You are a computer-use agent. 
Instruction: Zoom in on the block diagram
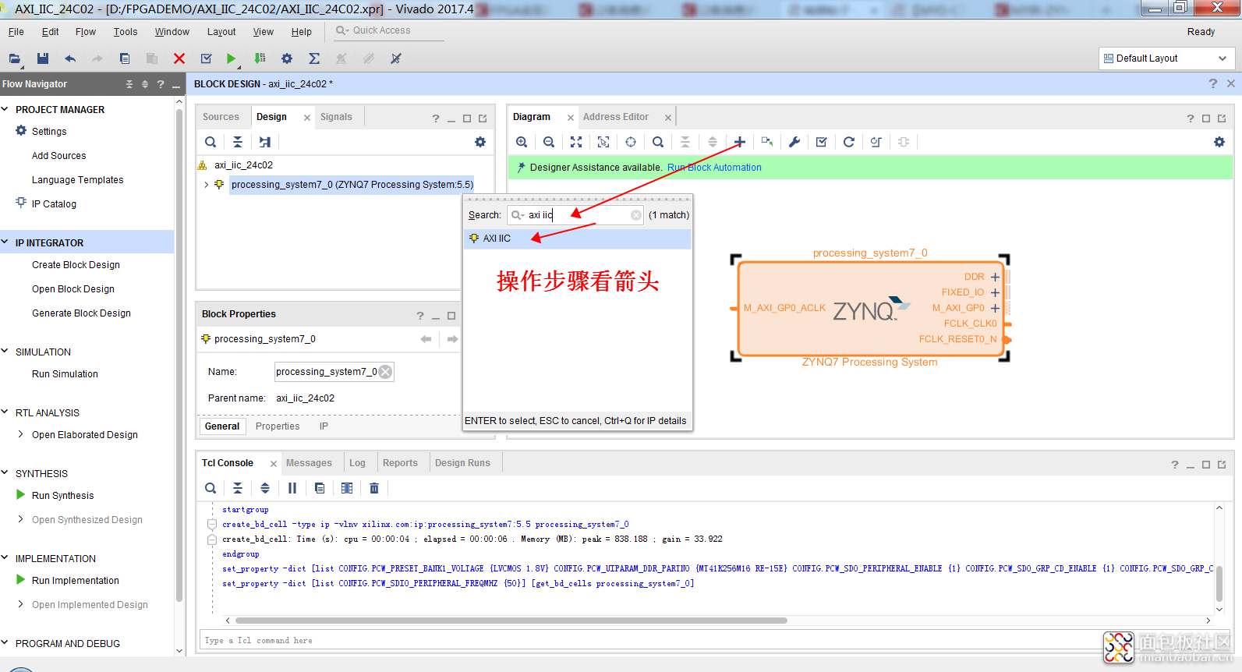point(522,142)
